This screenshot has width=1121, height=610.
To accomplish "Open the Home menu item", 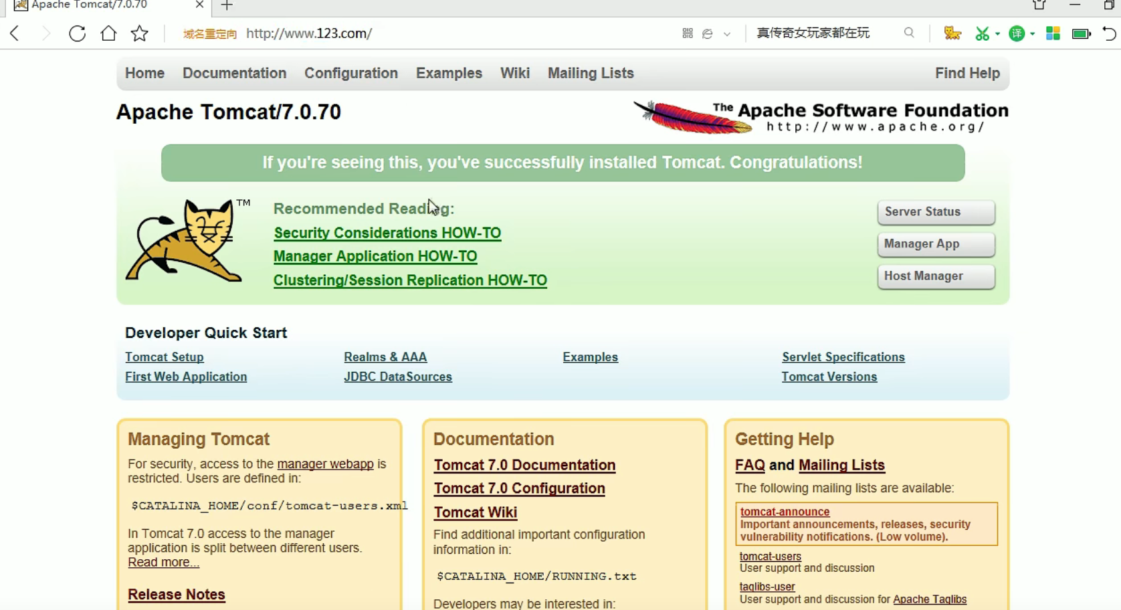I will pyautogui.click(x=144, y=73).
